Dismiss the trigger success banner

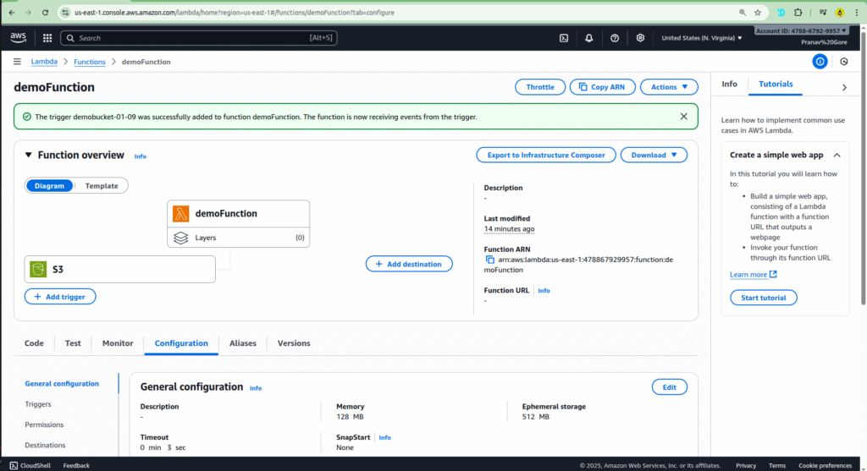(x=683, y=117)
